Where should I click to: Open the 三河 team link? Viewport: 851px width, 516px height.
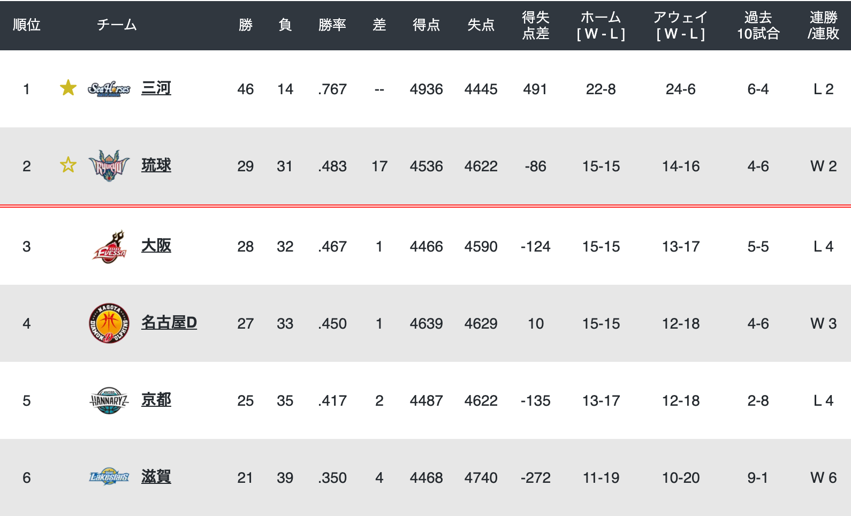pos(156,88)
